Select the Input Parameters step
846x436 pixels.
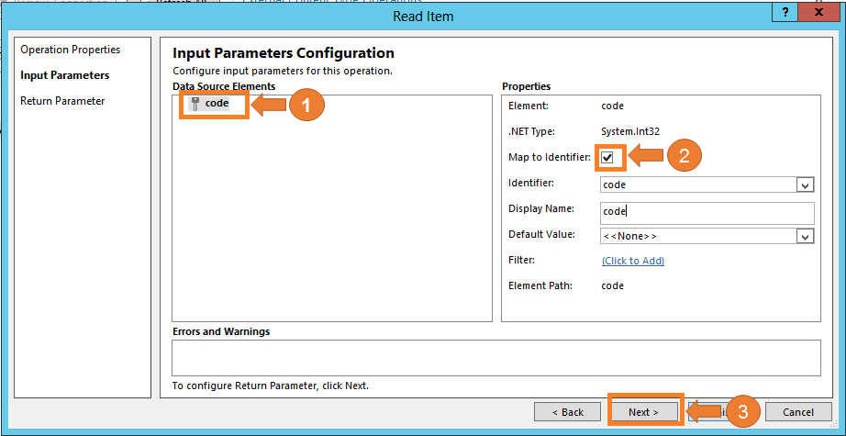click(x=64, y=75)
